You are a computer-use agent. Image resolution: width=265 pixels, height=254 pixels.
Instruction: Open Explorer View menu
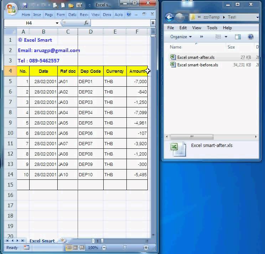coord(197,27)
